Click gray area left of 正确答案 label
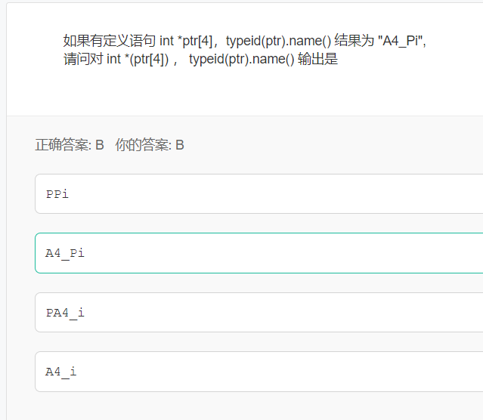This screenshot has width=483, height=420. coord(20,145)
